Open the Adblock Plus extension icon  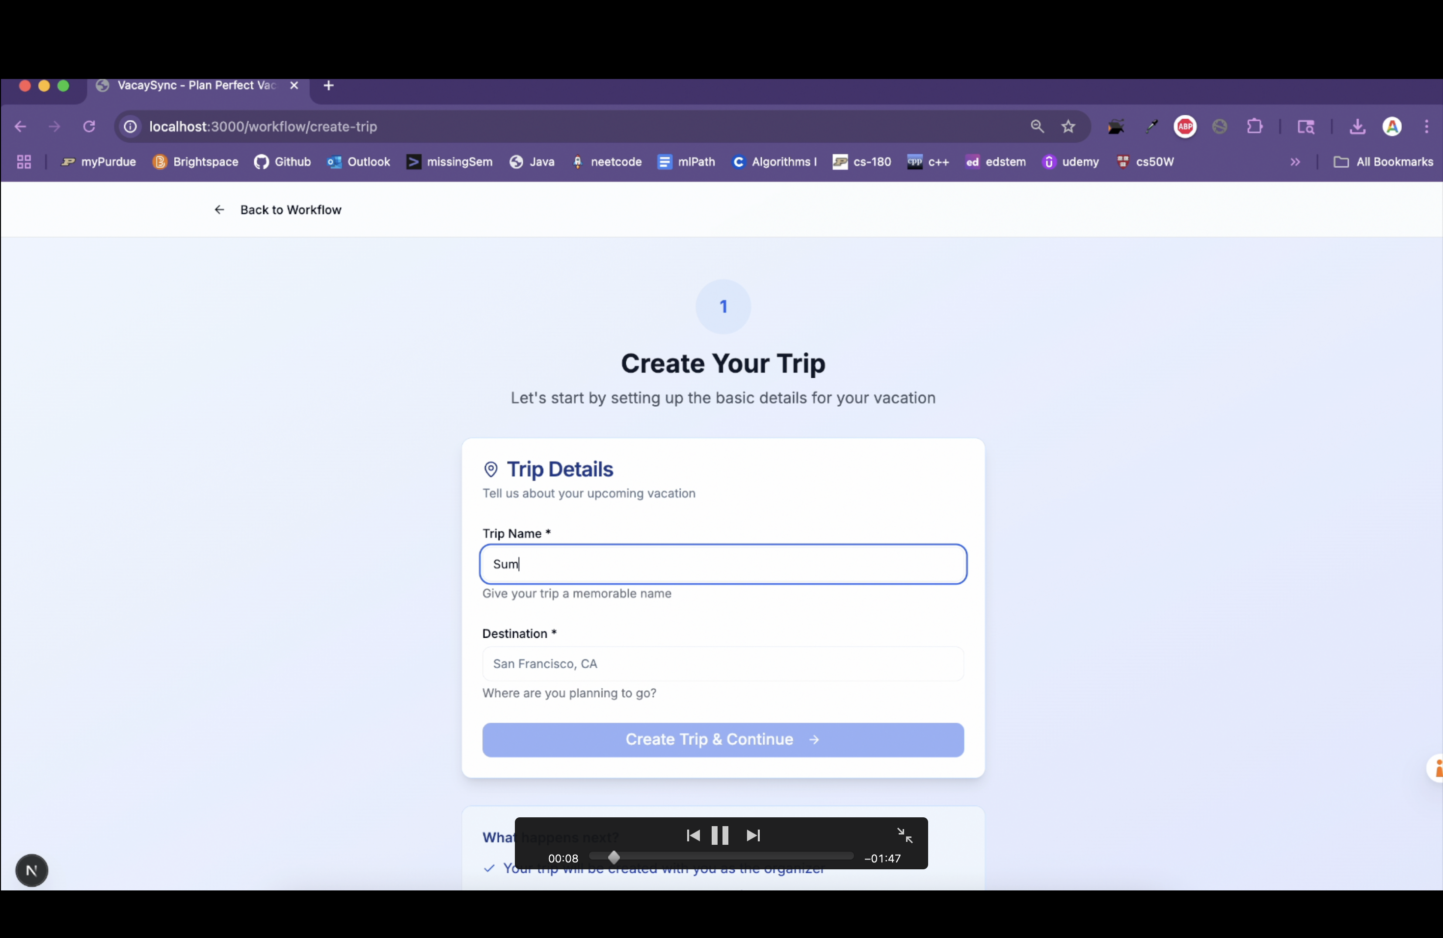pos(1185,127)
